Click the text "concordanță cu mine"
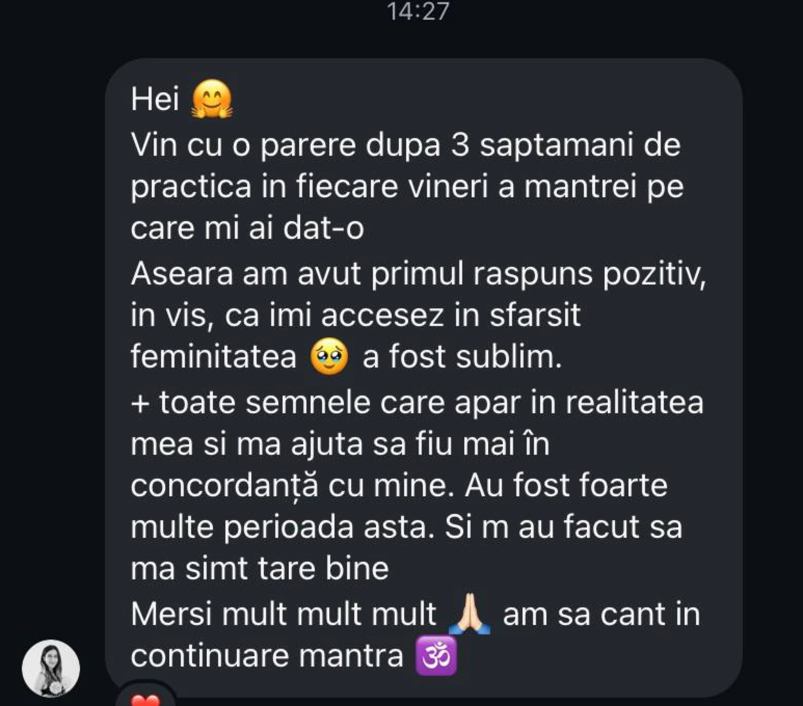 288,486
